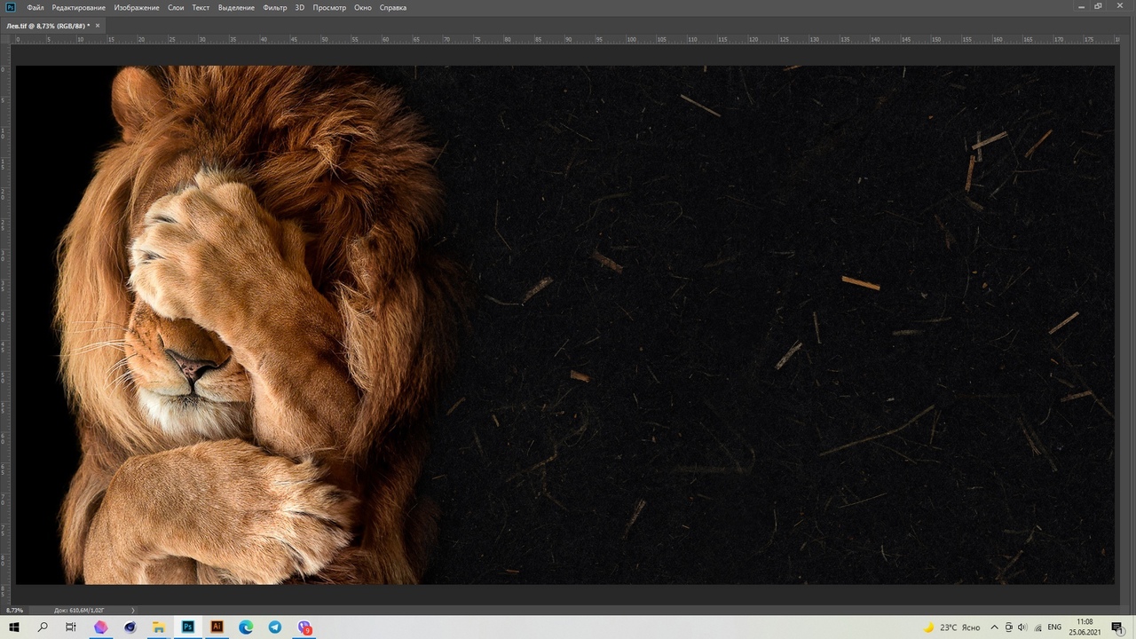Viewport: 1136px width, 639px height.
Task: Open the 3D menu
Action: (x=300, y=7)
